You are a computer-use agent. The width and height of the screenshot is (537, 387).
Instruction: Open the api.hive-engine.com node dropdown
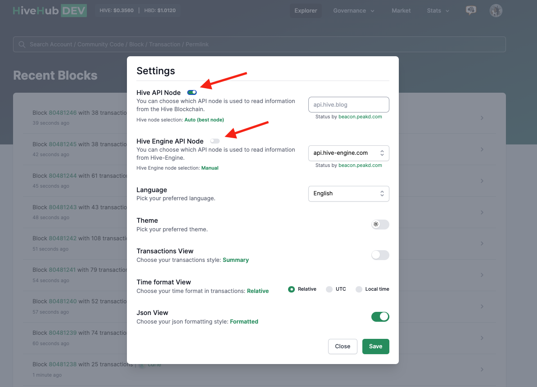click(x=349, y=153)
